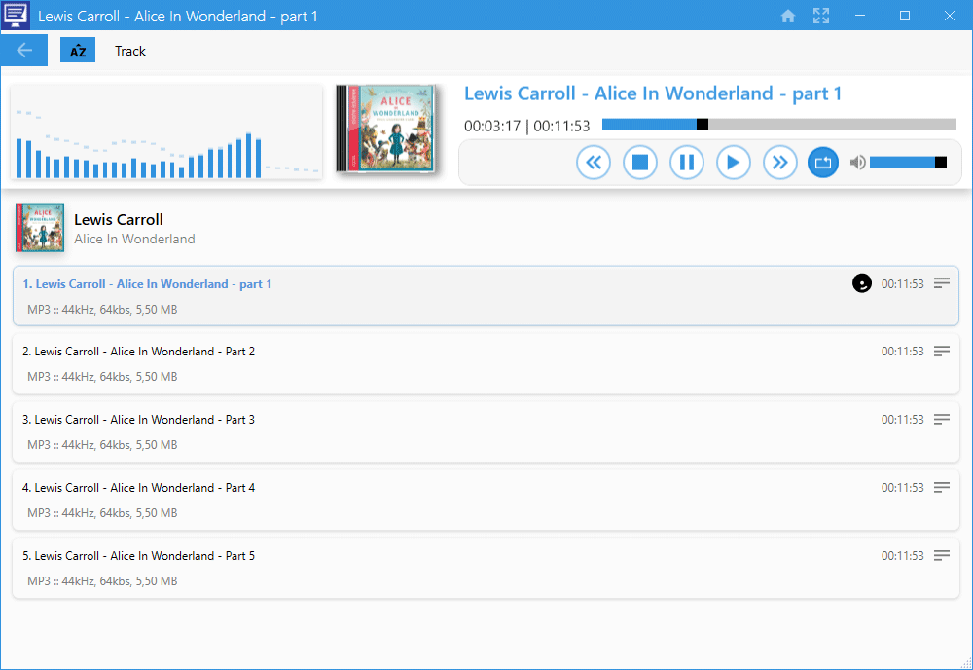Mute audio using the speaker icon
This screenshot has width=973, height=670.
pos(857,163)
